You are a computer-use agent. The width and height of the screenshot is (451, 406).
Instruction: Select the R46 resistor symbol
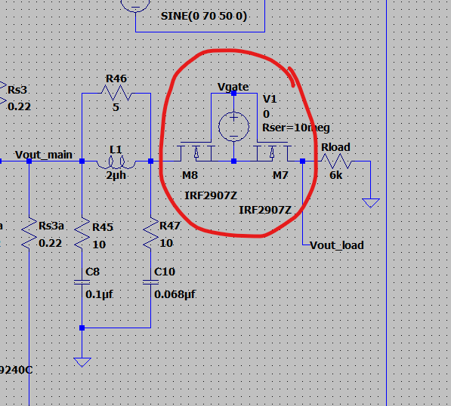pos(116,93)
